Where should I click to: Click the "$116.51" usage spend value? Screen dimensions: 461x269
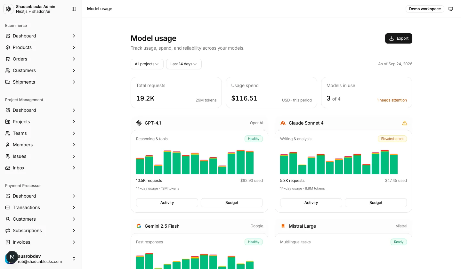pos(244,98)
